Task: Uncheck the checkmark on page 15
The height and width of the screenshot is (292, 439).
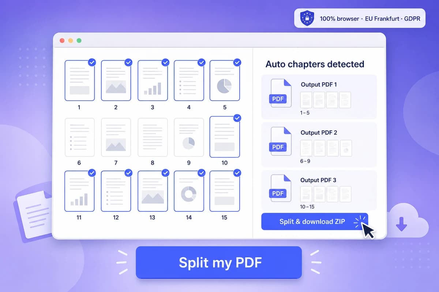Action: coord(237,173)
